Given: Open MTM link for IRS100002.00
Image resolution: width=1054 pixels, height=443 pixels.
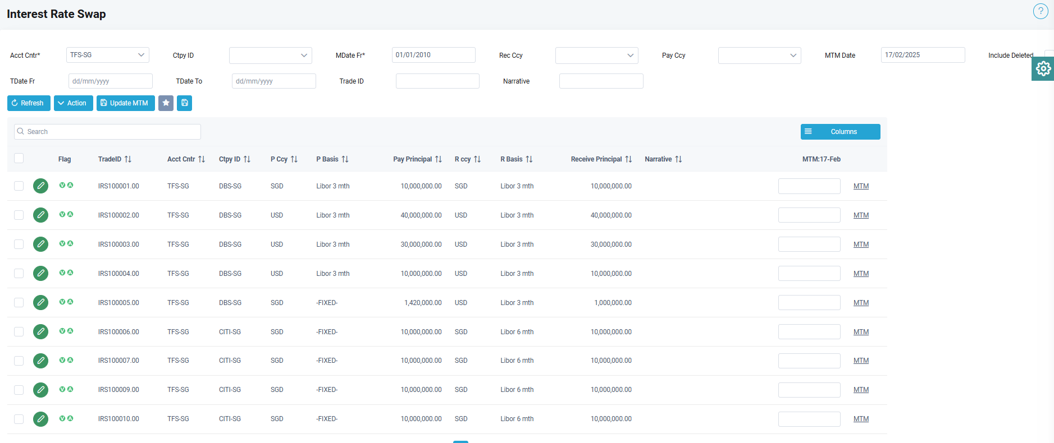Looking at the screenshot, I should [x=861, y=215].
